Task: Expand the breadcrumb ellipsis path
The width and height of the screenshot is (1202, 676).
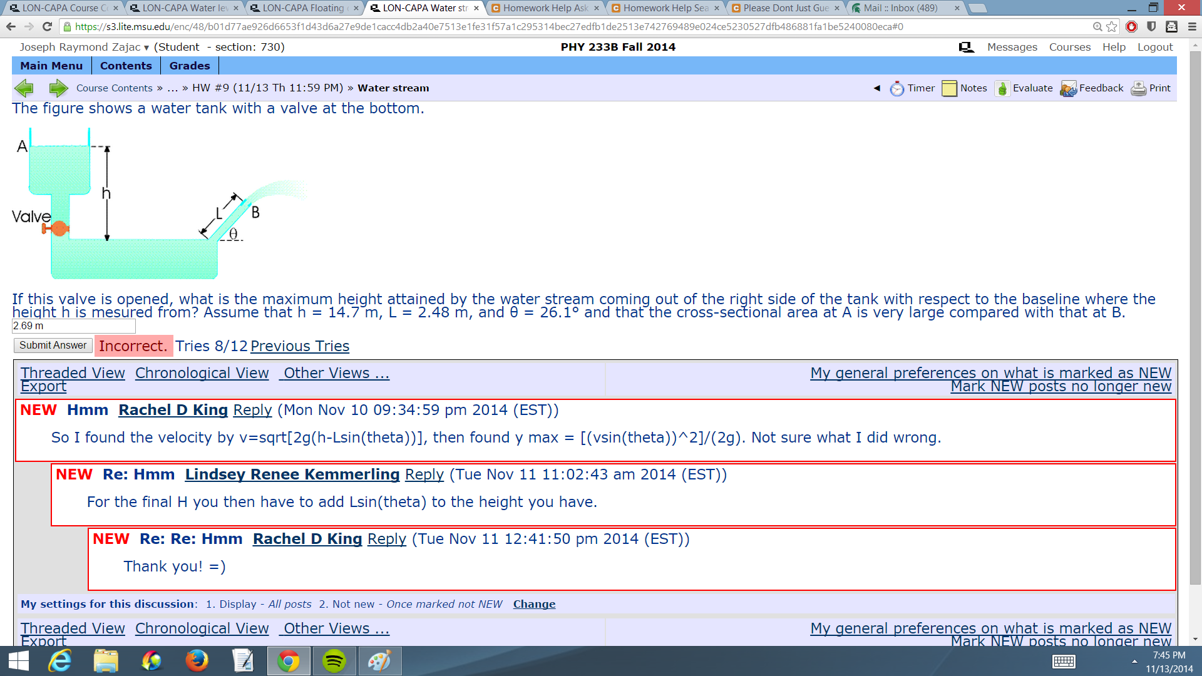Action: point(173,88)
